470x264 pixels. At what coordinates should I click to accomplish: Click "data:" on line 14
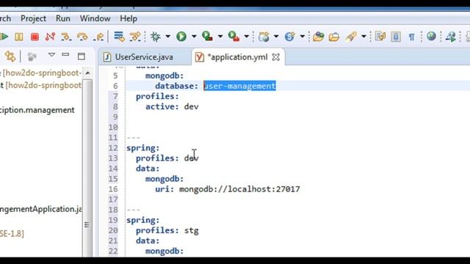coord(148,169)
